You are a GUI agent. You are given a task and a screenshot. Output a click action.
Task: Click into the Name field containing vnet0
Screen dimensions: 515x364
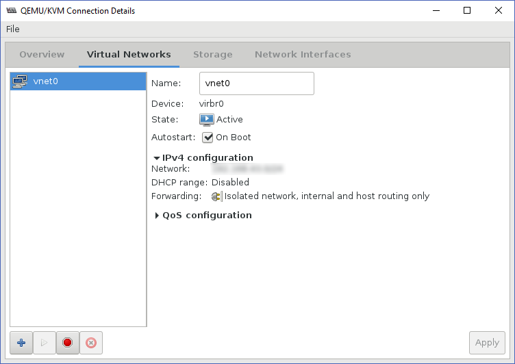[257, 83]
